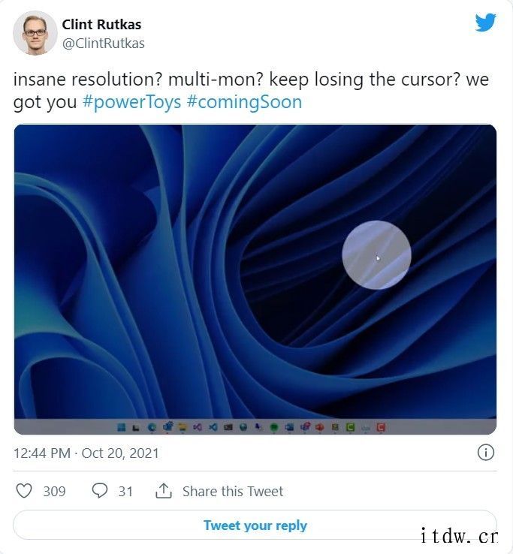Open the purple Visual Studio taskbar icon
The width and height of the screenshot is (513, 554).
point(198,427)
